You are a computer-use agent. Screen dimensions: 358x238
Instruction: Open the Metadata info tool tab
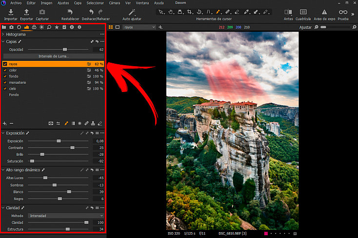pyautogui.click(x=72, y=27)
